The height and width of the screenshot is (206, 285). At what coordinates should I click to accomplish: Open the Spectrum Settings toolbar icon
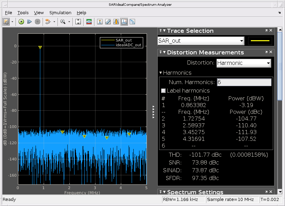tap(89, 22)
